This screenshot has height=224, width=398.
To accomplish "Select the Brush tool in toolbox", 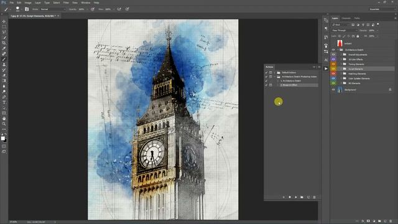I will click(4, 59).
